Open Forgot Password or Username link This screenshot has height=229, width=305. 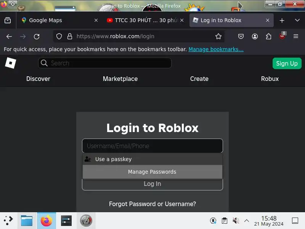point(152,204)
